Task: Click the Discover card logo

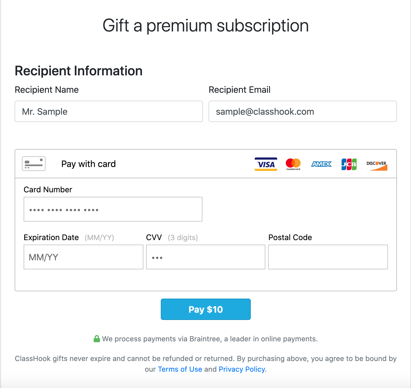Action: pyautogui.click(x=377, y=165)
